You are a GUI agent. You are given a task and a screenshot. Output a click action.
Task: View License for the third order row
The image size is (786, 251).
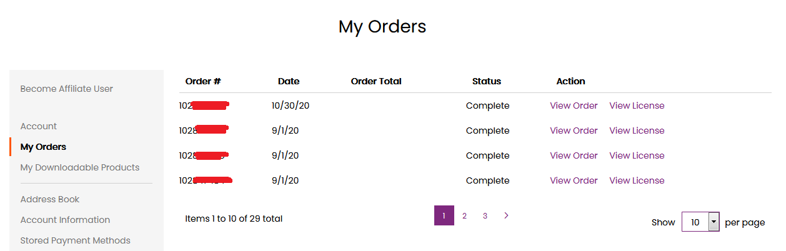pyautogui.click(x=637, y=155)
